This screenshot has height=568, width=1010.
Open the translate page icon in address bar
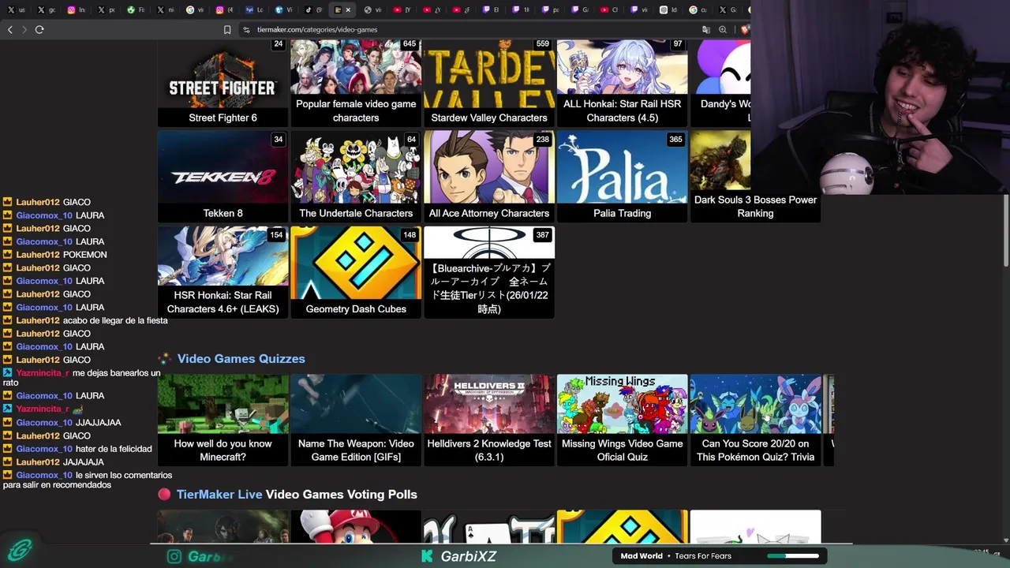706,30
